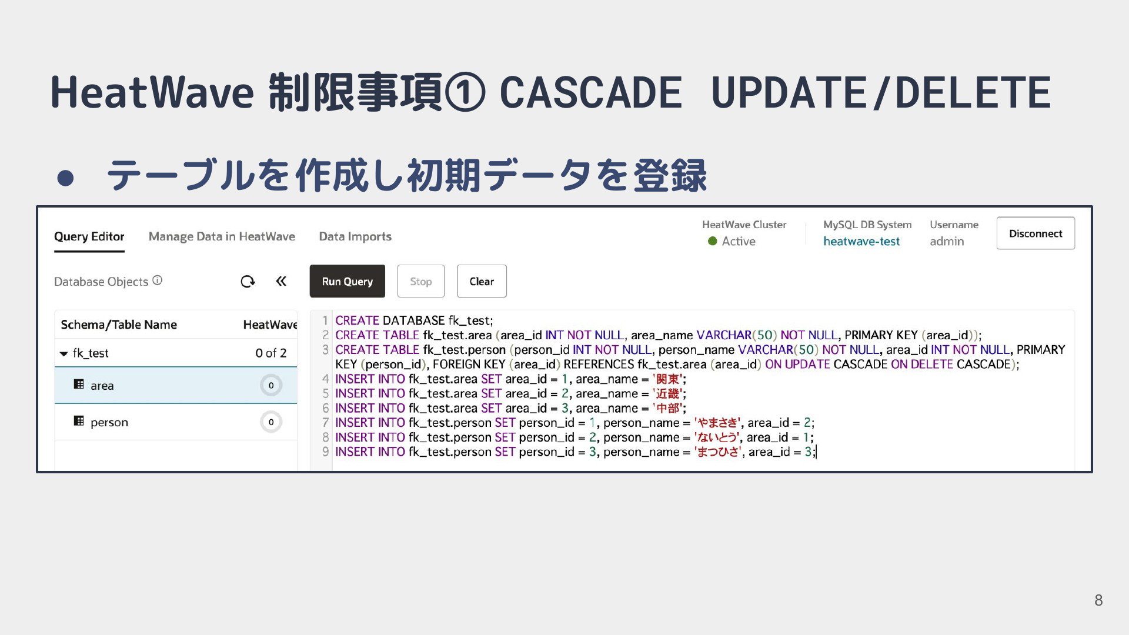This screenshot has width=1129, height=635.
Task: Click the Disconnect button
Action: [x=1036, y=233]
